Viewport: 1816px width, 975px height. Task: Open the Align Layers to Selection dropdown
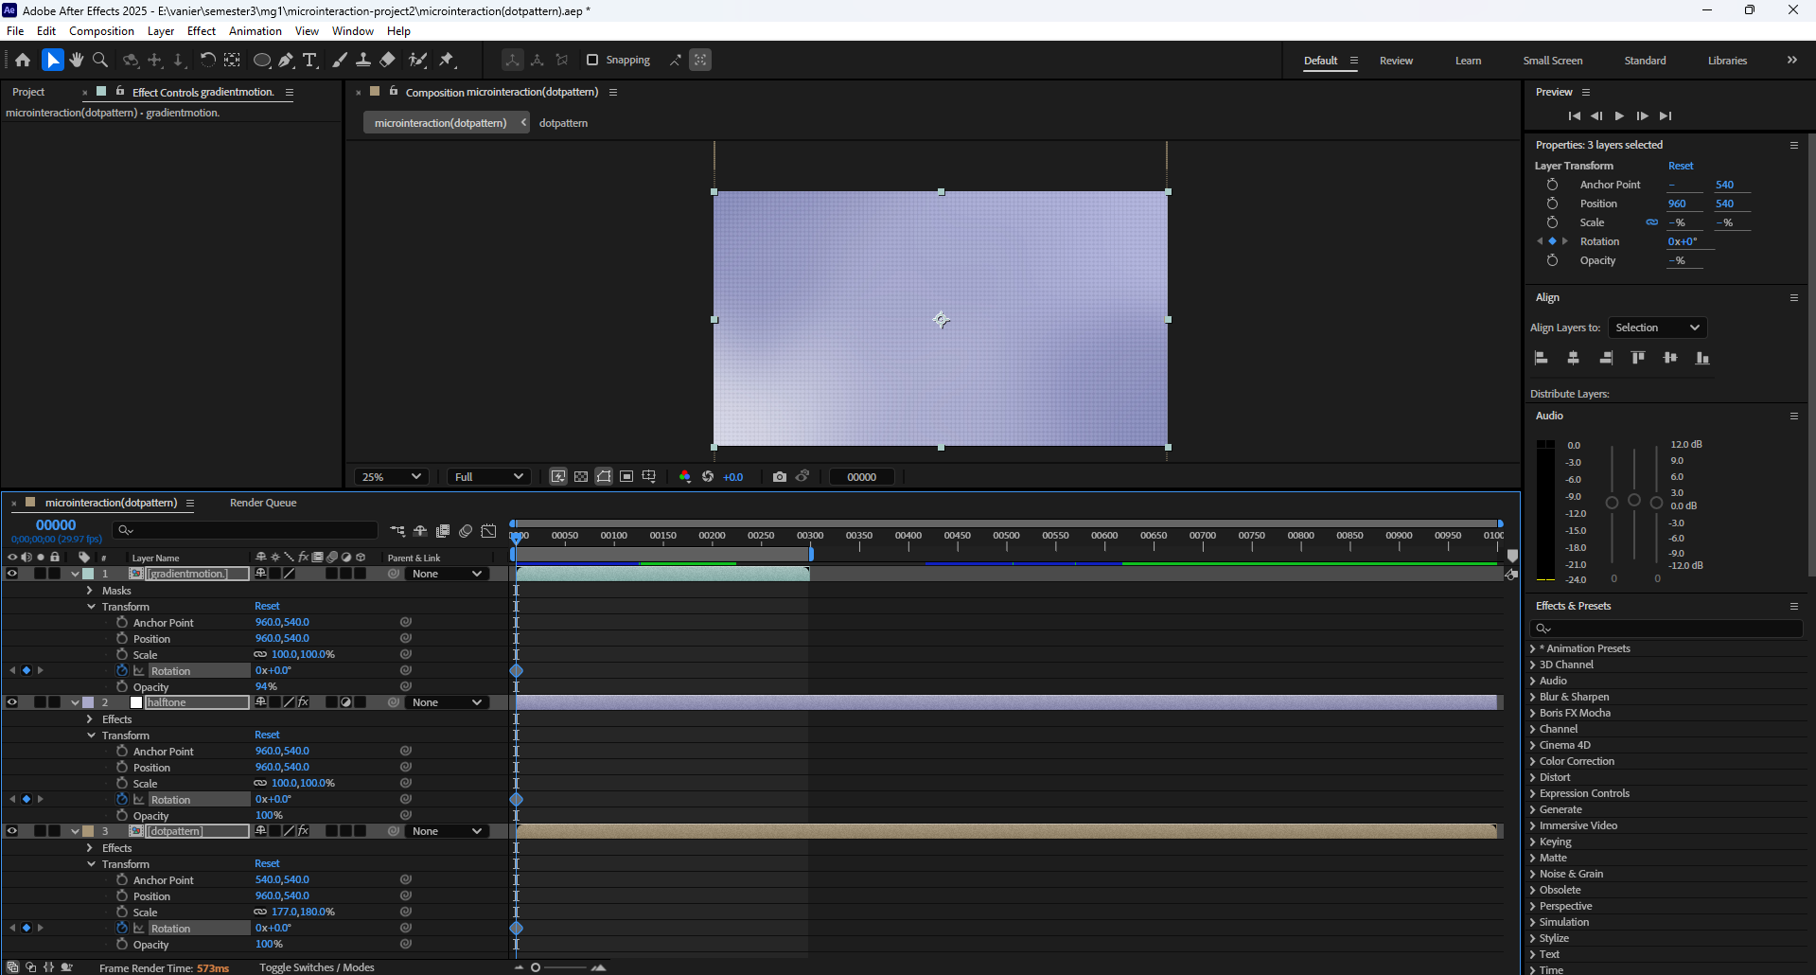pos(1657,328)
